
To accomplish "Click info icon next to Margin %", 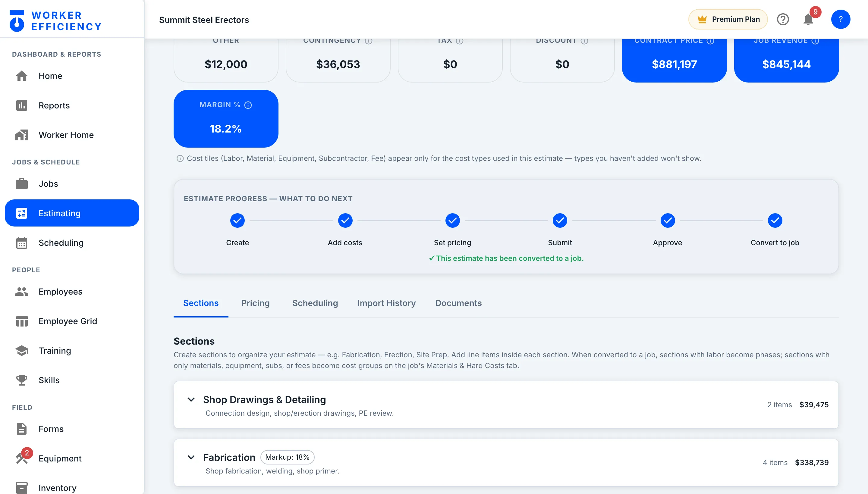I will pyautogui.click(x=248, y=105).
